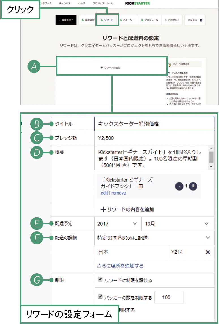This screenshot has width=219, height=324.
Task: Click the 日本 destination field
Action: pyautogui.click(x=131, y=252)
